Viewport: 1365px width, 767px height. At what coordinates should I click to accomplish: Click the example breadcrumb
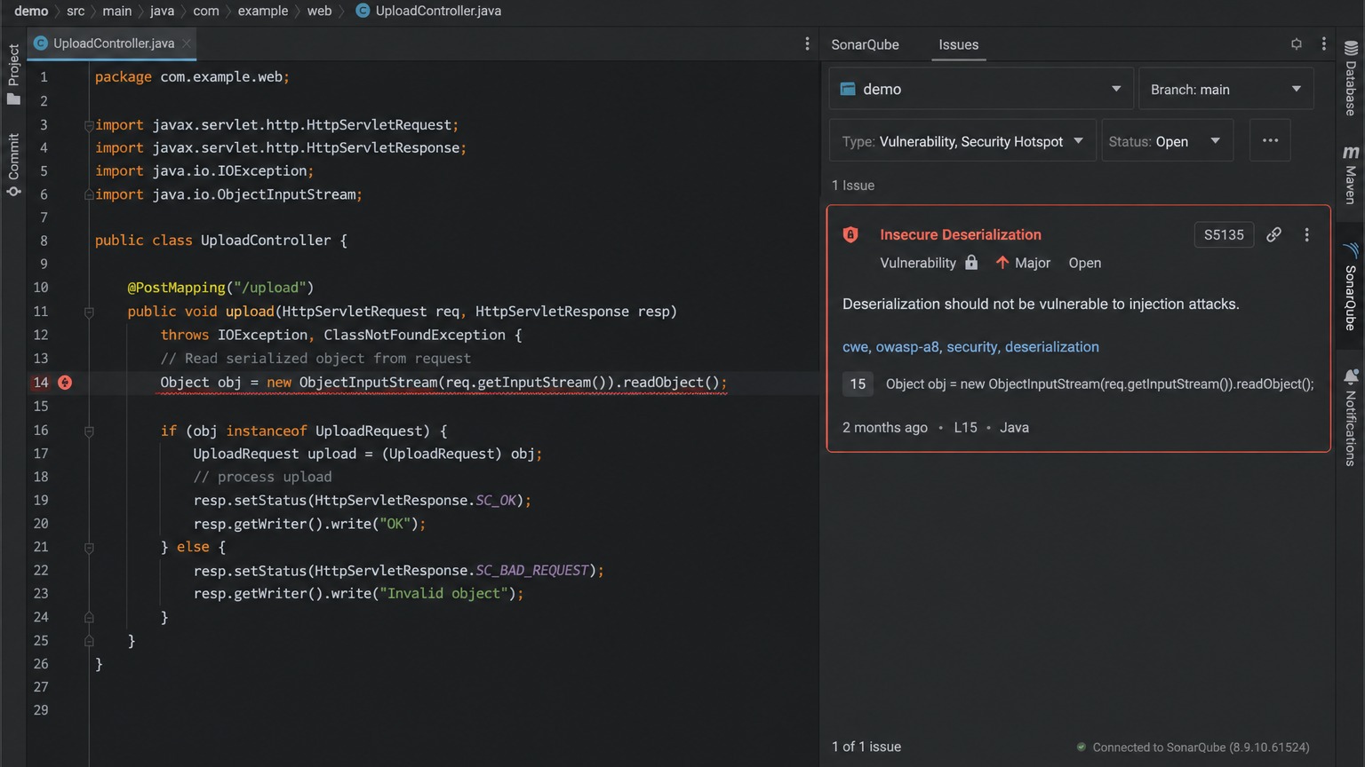point(262,11)
